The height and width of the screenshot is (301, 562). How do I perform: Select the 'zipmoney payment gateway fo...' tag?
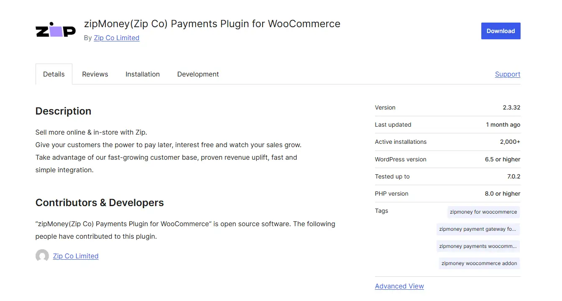point(478,229)
